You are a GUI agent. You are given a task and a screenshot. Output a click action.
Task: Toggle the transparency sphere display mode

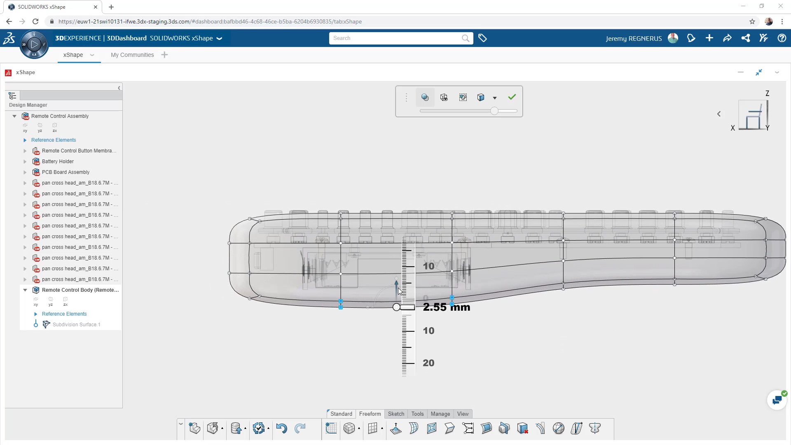[x=425, y=98]
